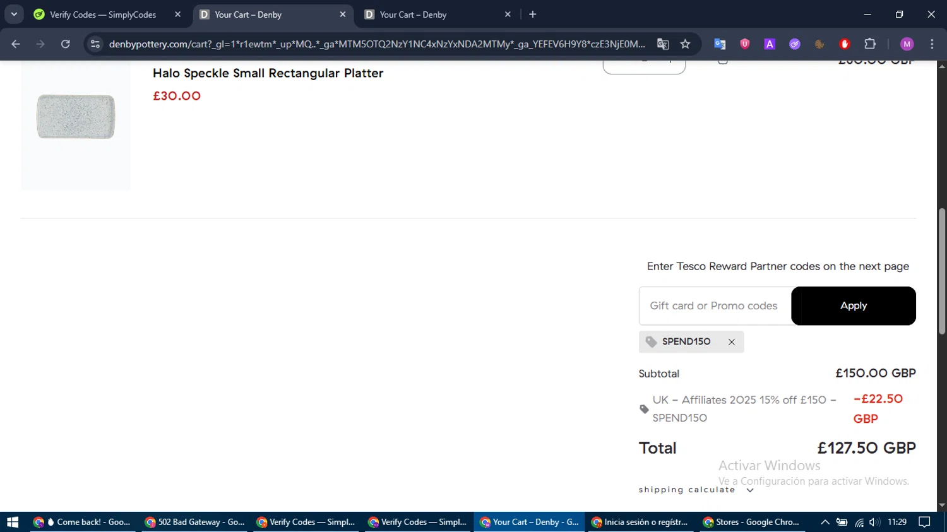Open 'Your Cart – Denby' taskbar window
The height and width of the screenshot is (532, 947).
529,522
